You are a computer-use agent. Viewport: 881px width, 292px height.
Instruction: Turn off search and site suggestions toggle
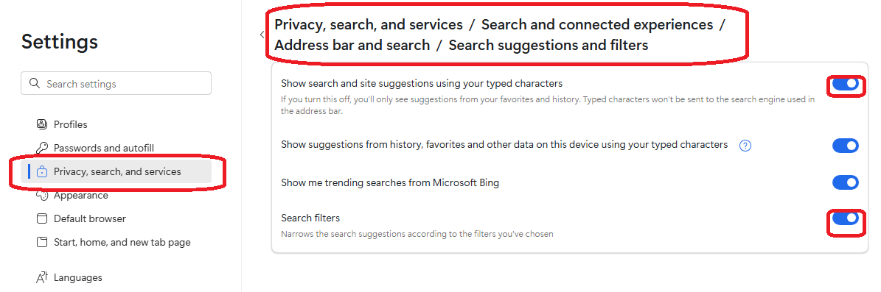[x=845, y=84]
